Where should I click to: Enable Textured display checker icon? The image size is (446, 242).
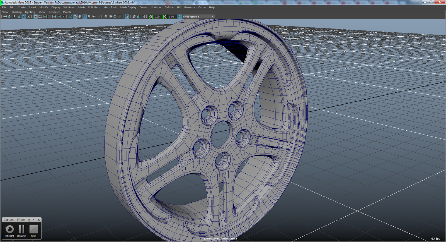89,16
